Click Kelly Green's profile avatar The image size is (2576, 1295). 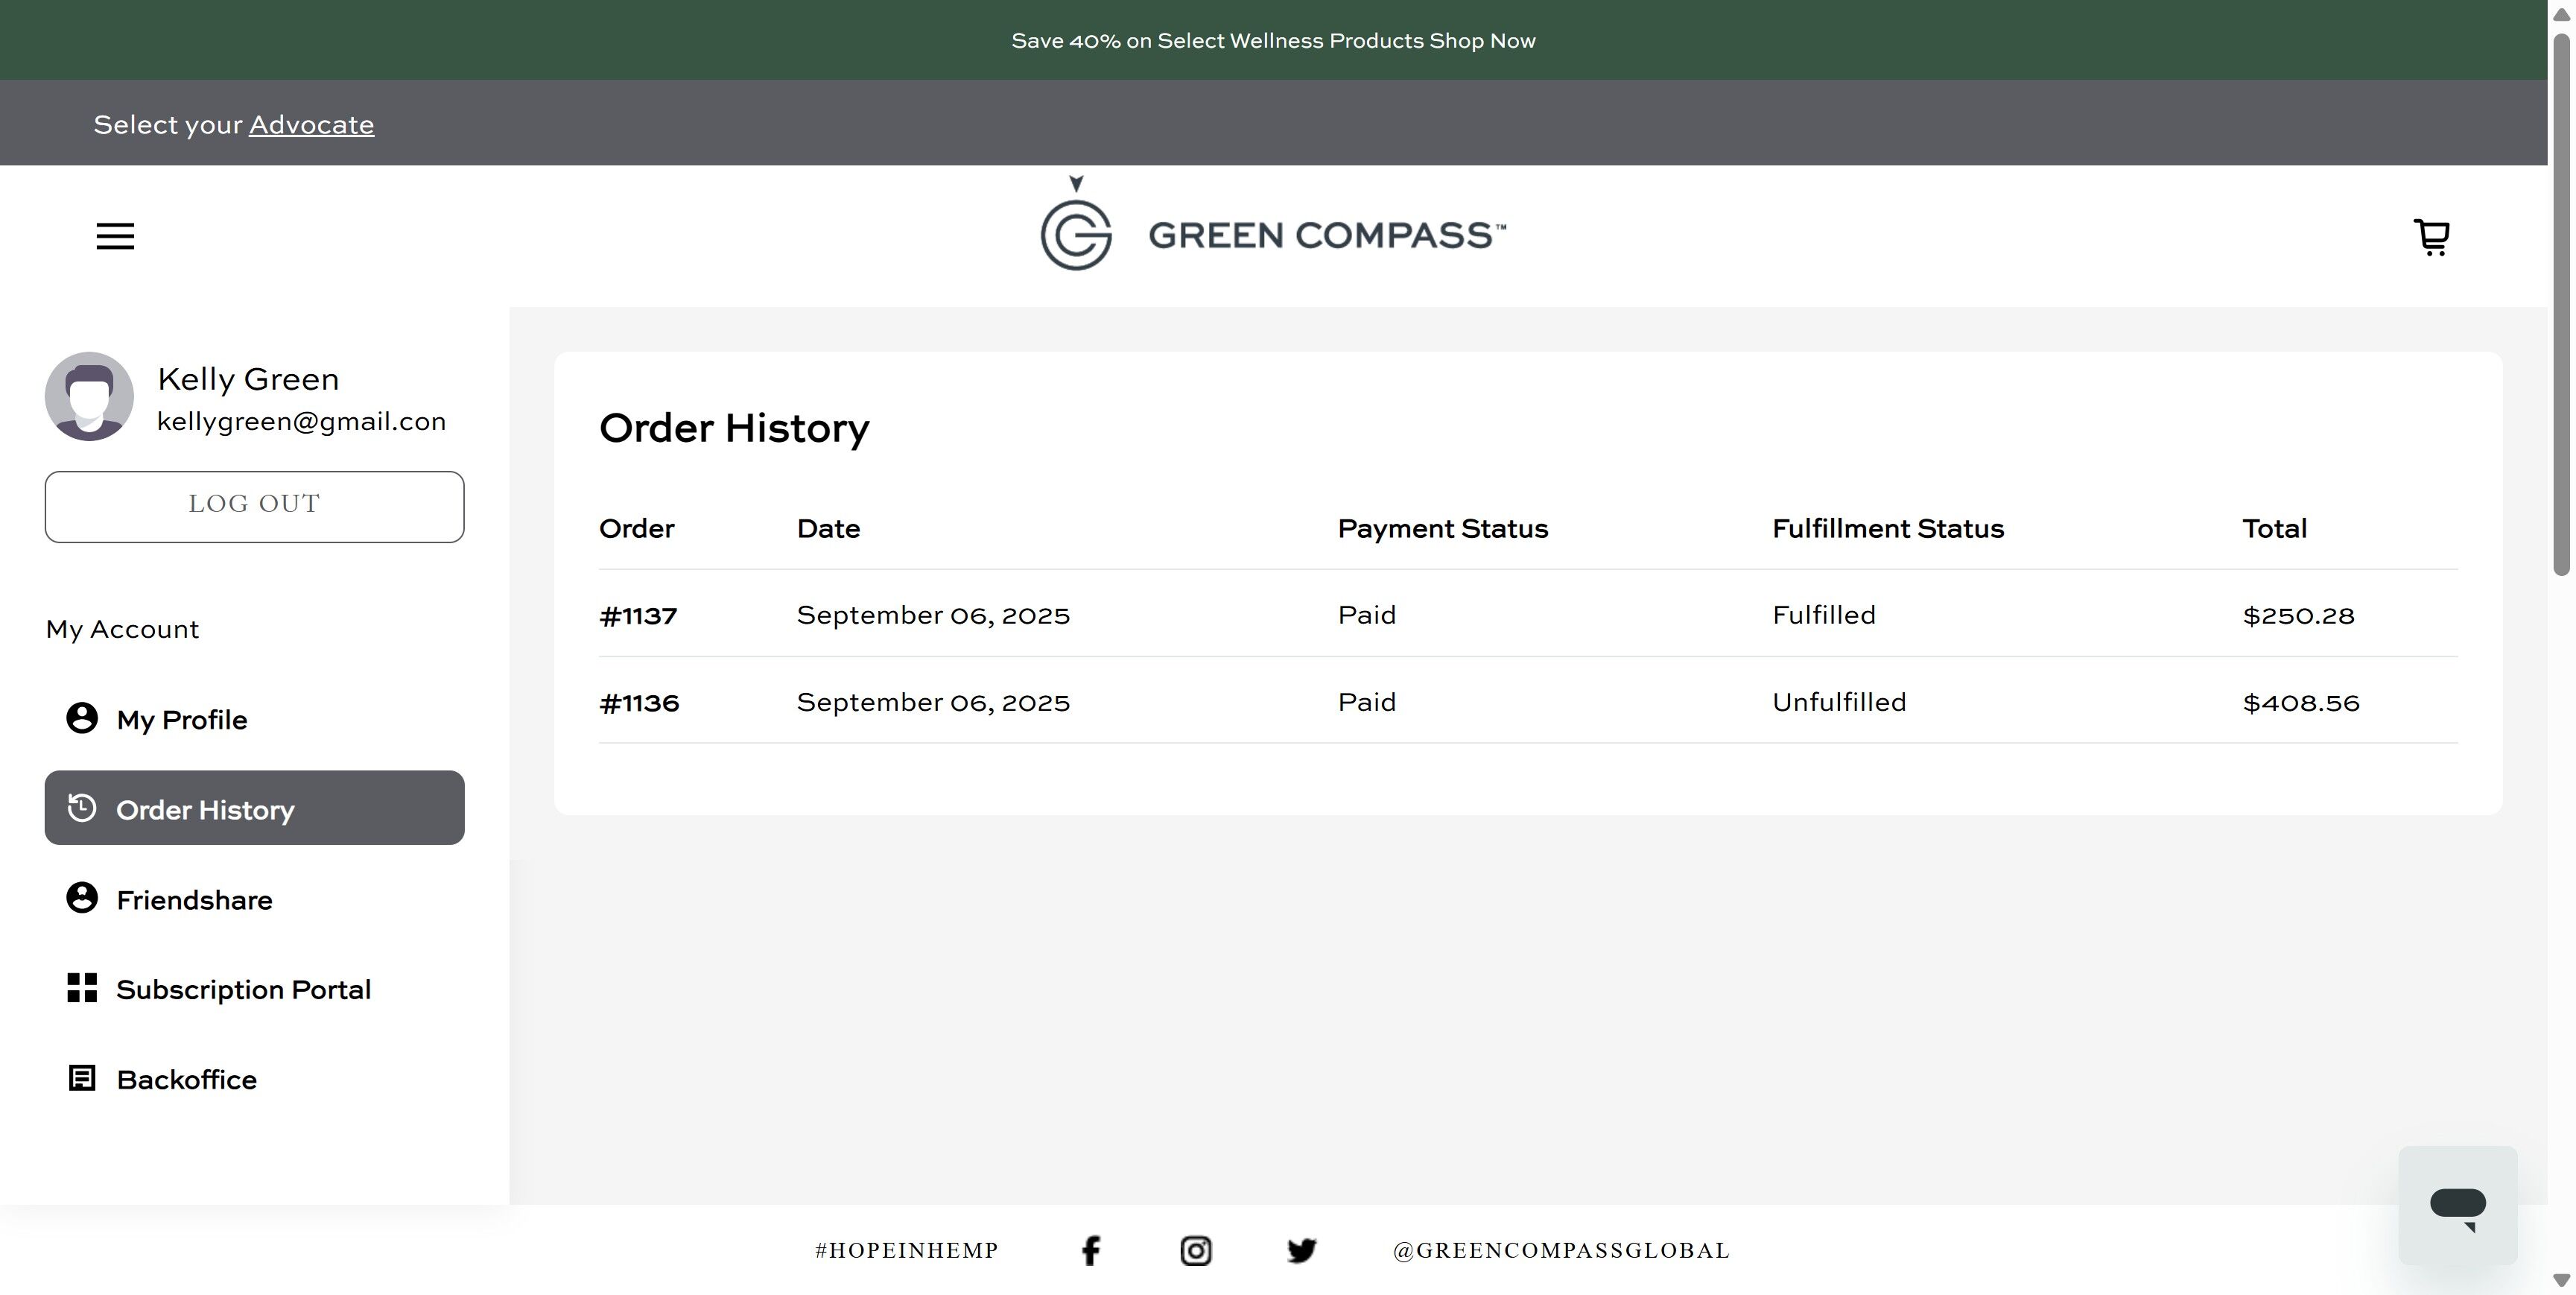tap(89, 396)
